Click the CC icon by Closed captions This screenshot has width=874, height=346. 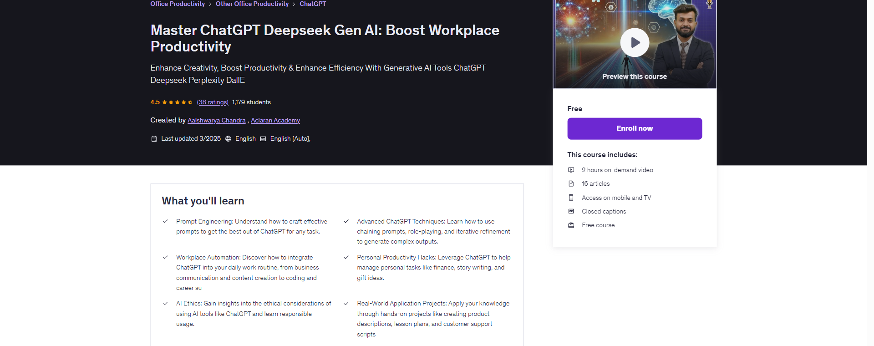pos(571,211)
